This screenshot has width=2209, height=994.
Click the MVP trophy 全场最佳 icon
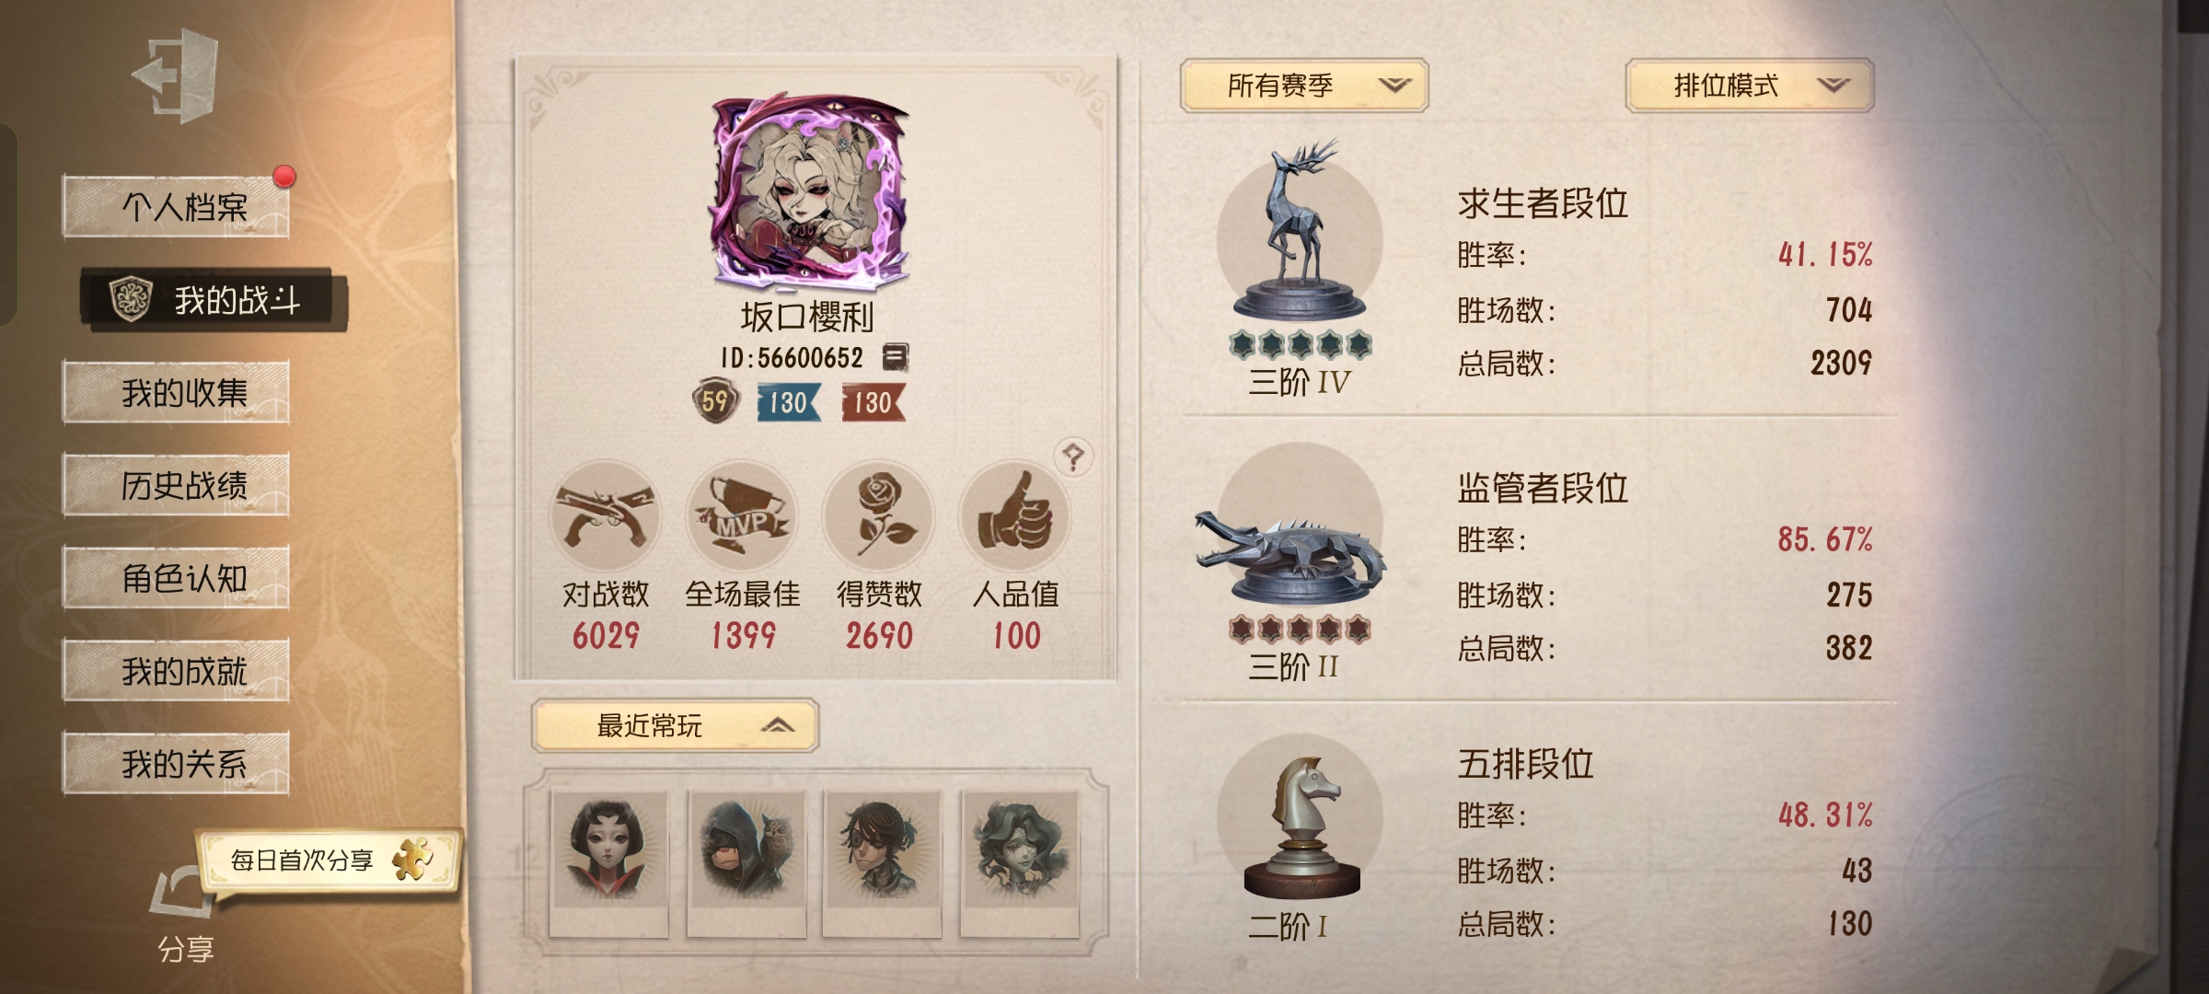tap(742, 516)
